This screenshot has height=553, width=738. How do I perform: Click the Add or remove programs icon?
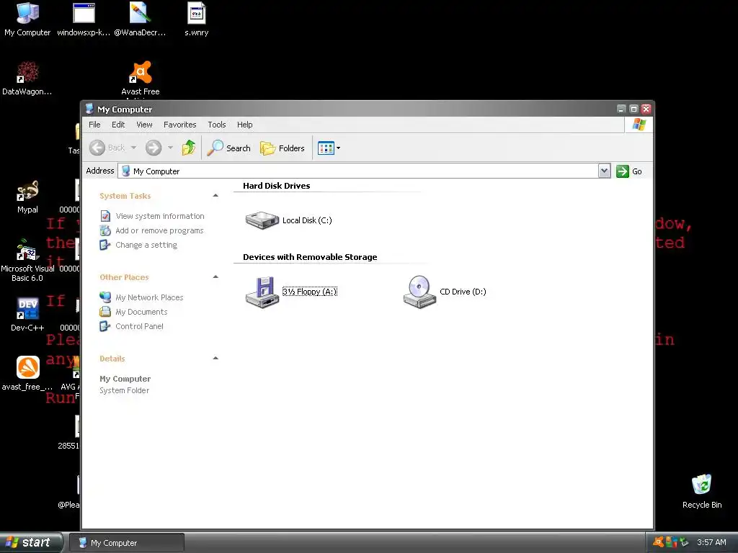[x=105, y=230]
